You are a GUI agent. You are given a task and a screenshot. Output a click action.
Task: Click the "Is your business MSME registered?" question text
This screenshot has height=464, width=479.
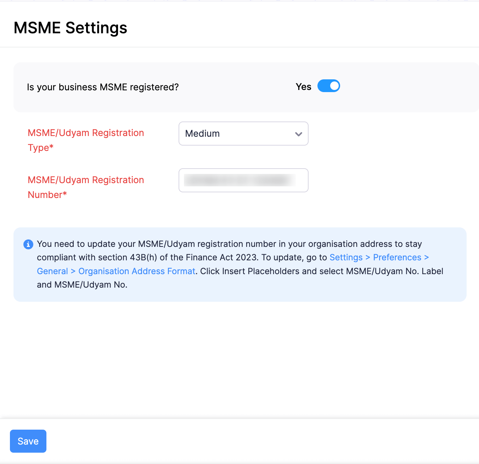103,87
